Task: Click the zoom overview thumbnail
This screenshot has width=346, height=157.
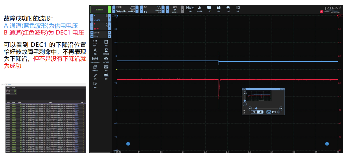Action: pyautogui.click(x=259, y=96)
